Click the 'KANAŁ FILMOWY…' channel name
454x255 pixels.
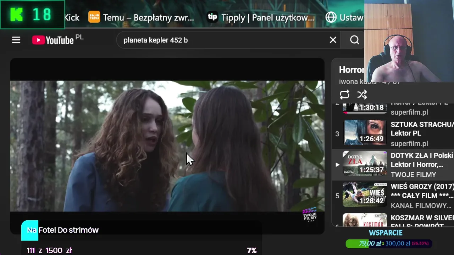[x=421, y=205]
